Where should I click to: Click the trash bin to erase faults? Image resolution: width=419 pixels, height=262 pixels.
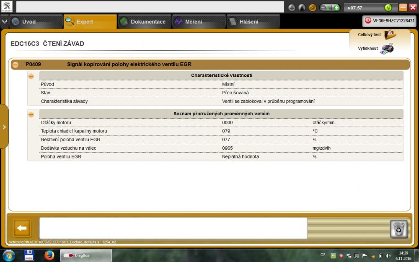tap(398, 229)
